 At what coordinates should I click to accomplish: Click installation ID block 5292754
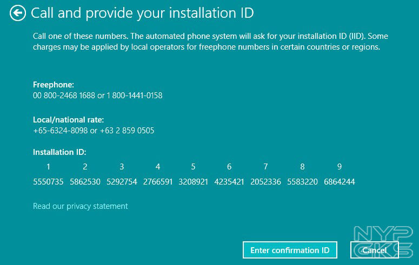click(122, 182)
